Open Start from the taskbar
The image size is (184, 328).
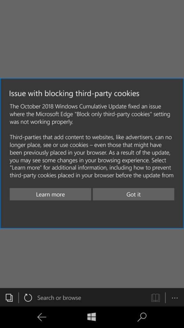(x=92, y=317)
